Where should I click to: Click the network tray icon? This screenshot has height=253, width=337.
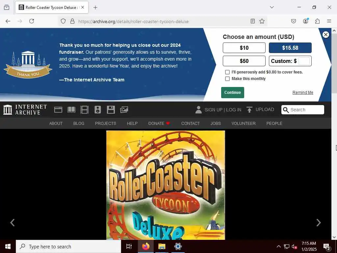(x=287, y=246)
